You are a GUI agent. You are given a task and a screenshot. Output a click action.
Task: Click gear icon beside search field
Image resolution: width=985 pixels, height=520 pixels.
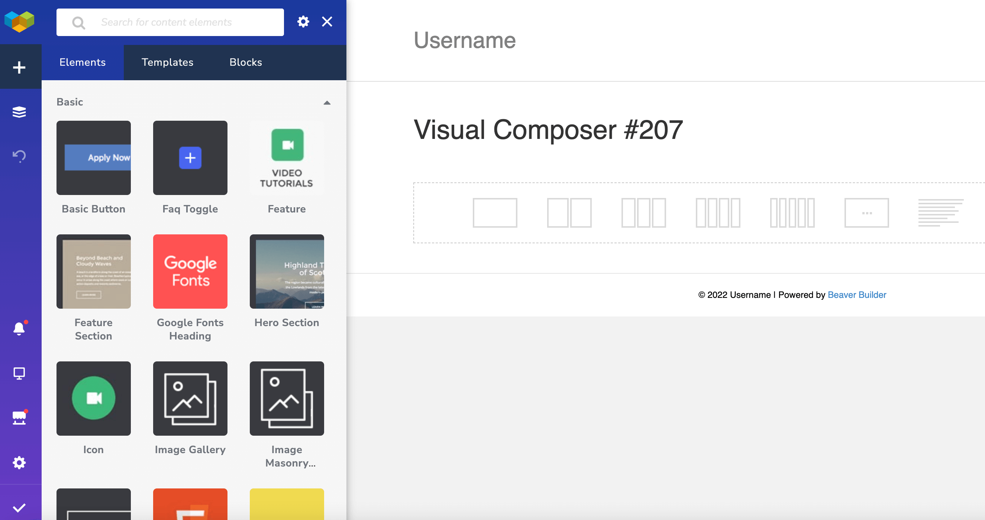click(x=303, y=22)
